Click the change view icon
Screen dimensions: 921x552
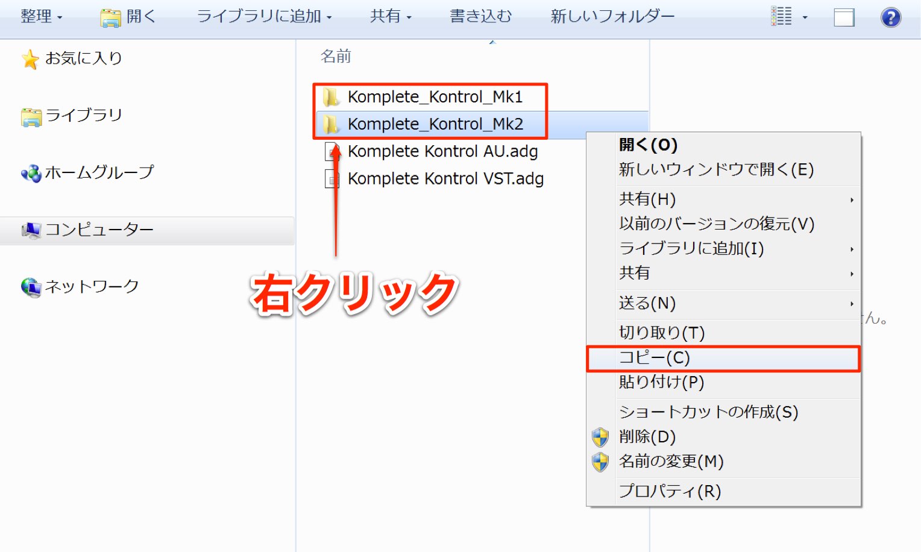click(x=781, y=17)
